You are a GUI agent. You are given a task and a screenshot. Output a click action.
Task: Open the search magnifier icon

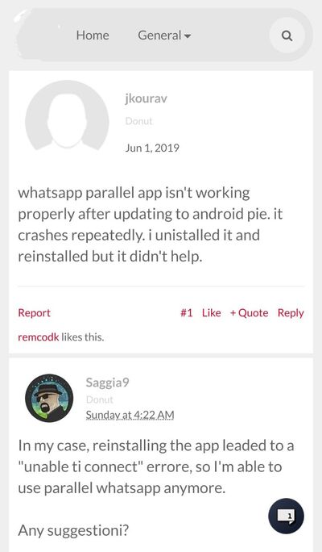click(287, 36)
